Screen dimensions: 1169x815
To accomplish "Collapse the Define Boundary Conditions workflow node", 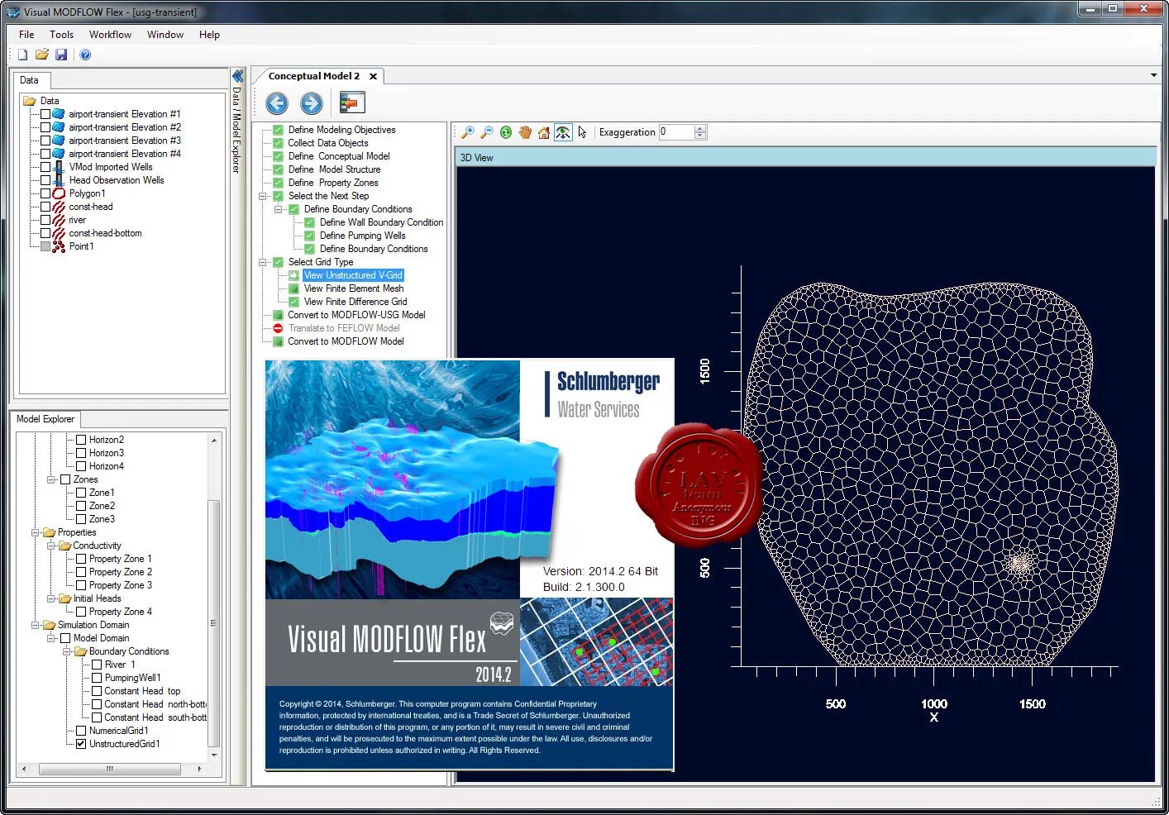I will [x=279, y=209].
